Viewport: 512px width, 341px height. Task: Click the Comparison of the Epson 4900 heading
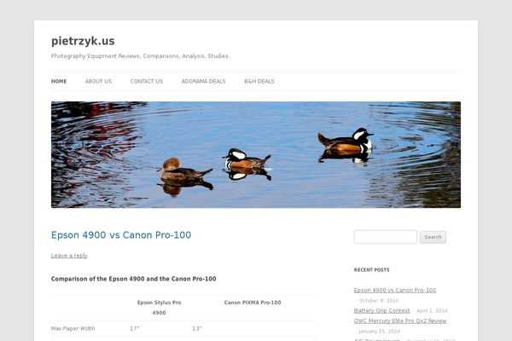[x=134, y=279]
